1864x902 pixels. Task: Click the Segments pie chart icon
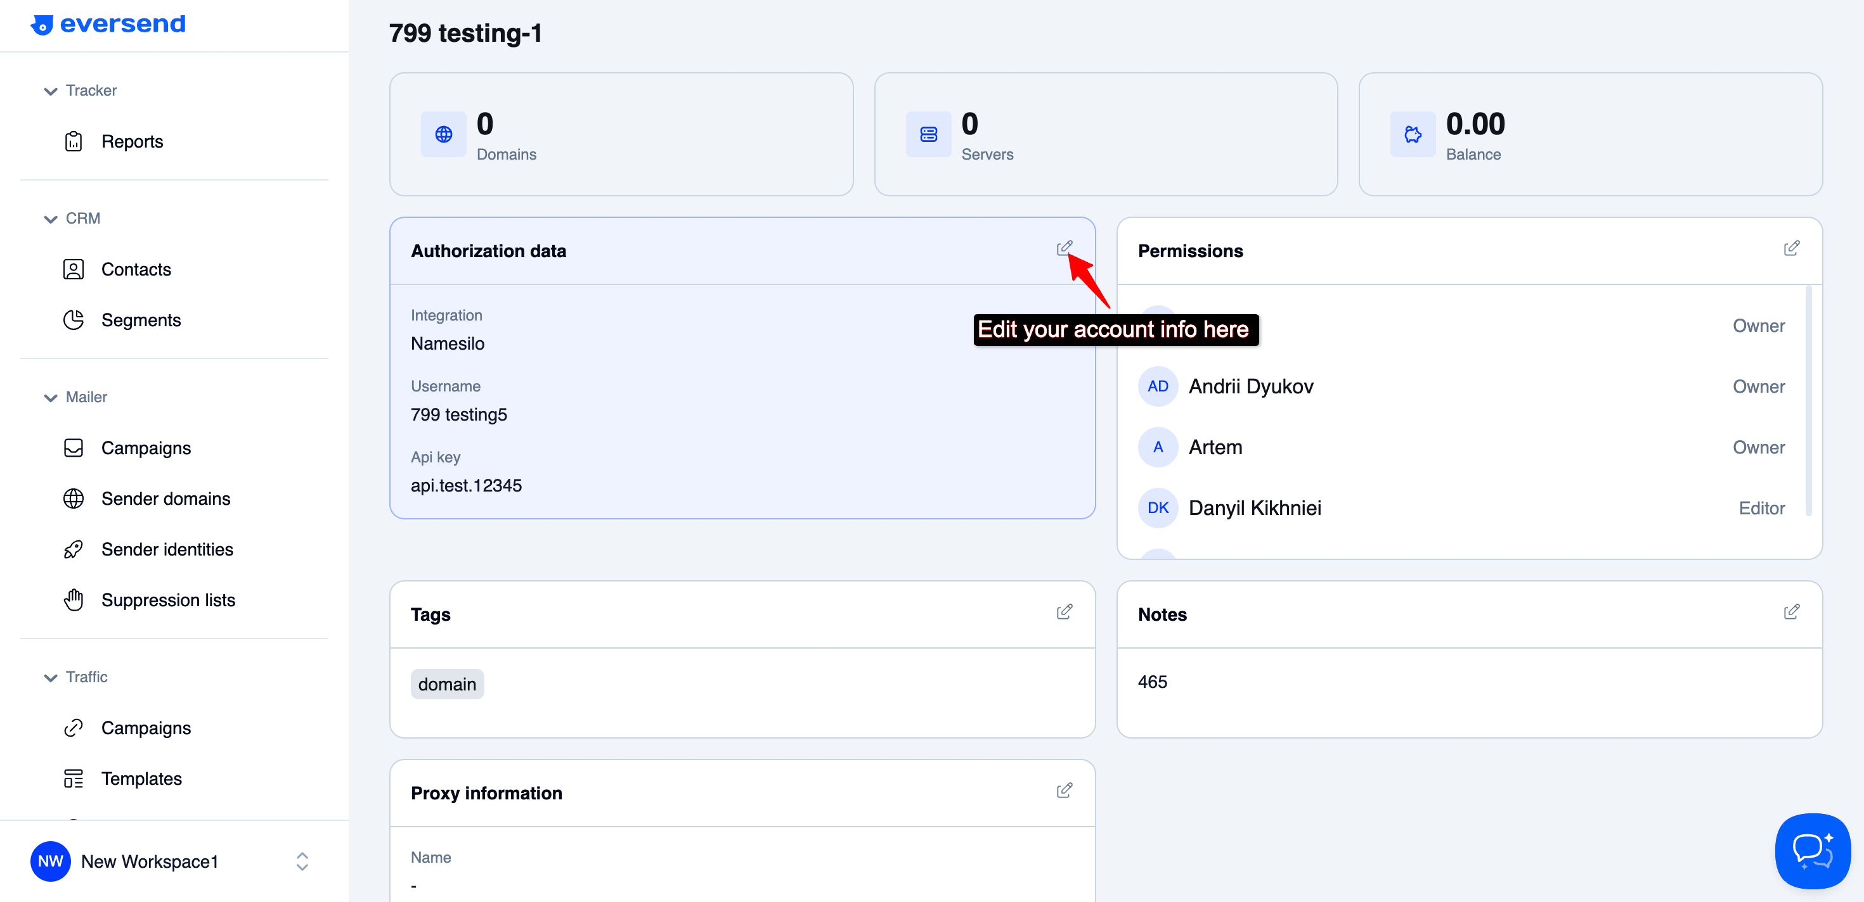coord(73,320)
